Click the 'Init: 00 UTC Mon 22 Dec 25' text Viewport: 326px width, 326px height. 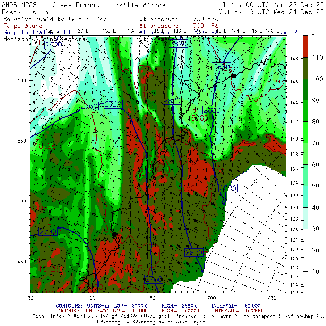click(273, 5)
